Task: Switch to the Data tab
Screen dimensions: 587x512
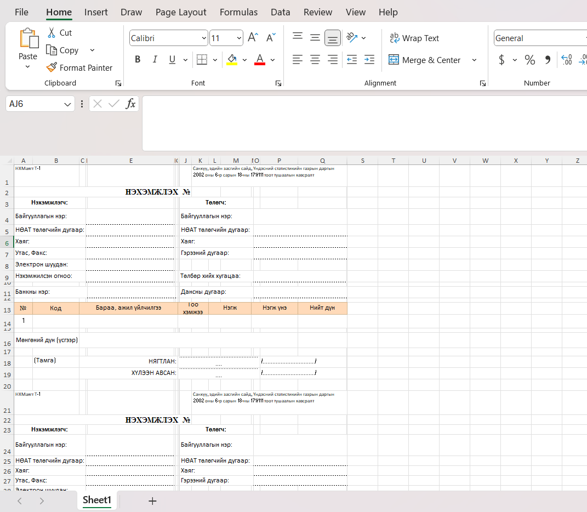Action: coord(281,13)
